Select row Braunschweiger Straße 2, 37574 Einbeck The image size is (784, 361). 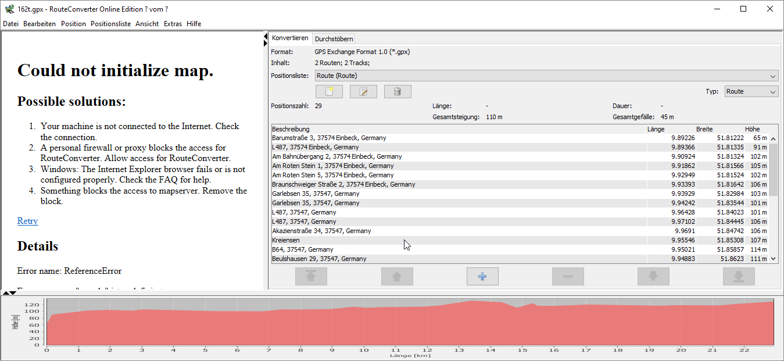click(x=520, y=184)
